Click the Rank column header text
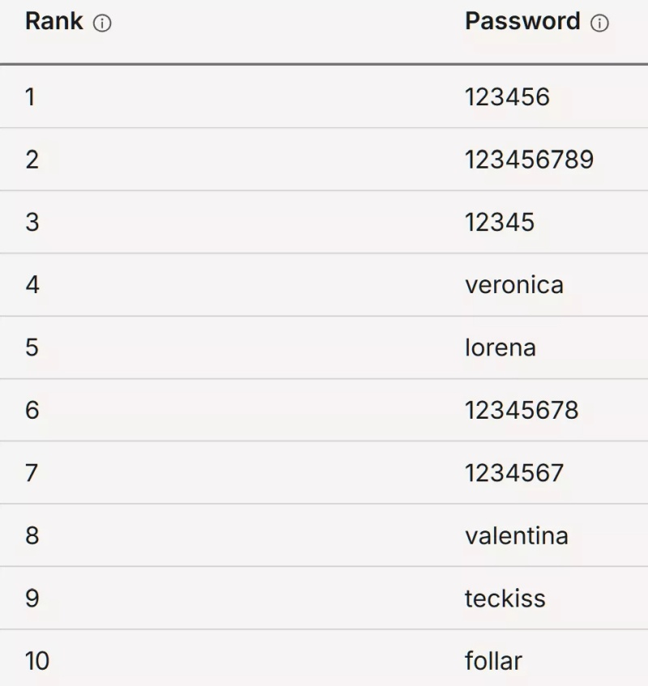This screenshot has height=686, width=648. click(54, 22)
